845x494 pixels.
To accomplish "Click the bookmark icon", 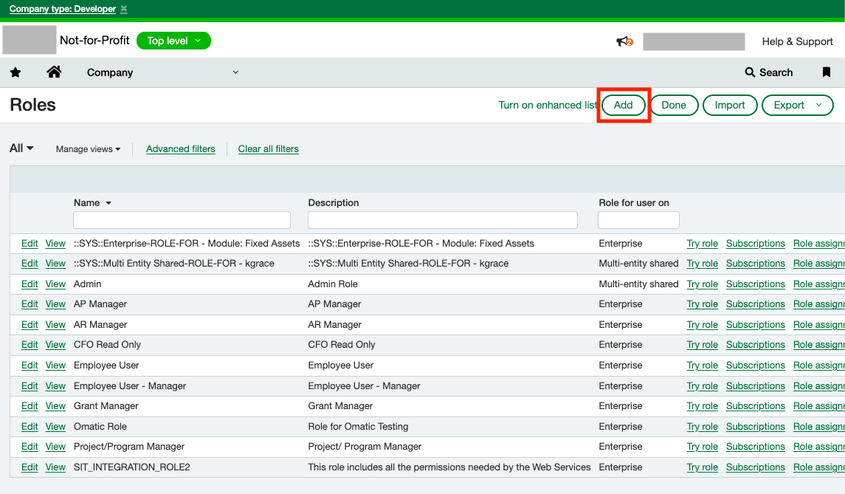I will pyautogui.click(x=826, y=72).
